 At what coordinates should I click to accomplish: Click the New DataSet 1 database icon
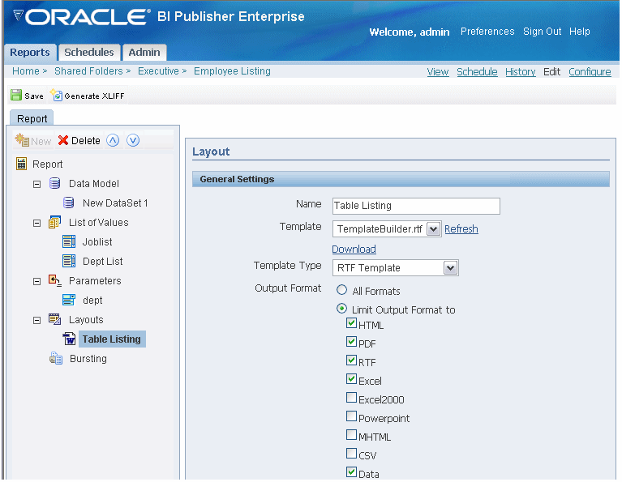[x=69, y=203]
